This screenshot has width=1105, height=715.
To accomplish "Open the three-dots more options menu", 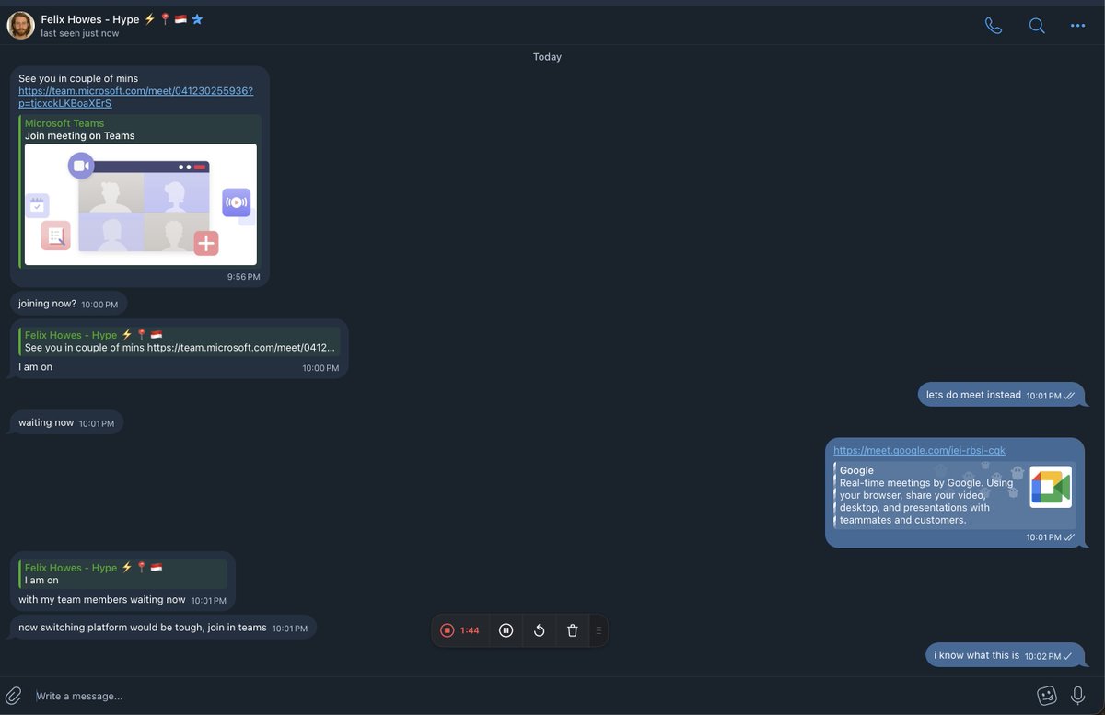I will 1078,26.
